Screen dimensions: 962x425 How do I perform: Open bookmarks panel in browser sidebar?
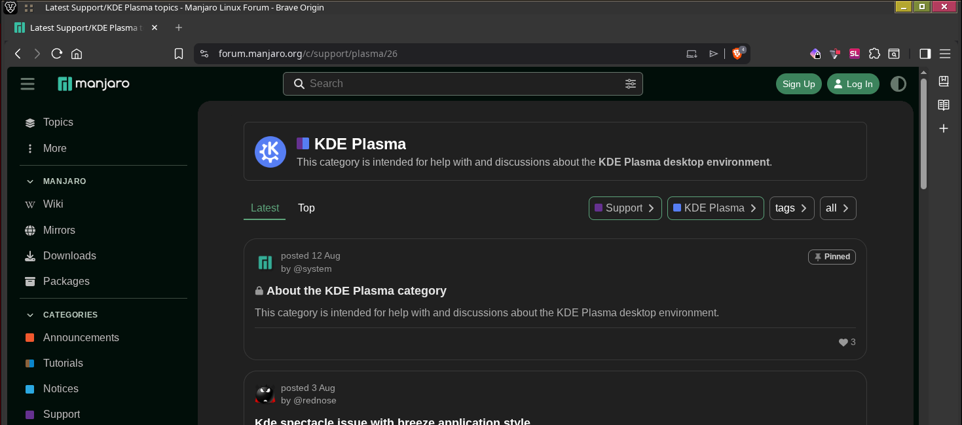[944, 81]
